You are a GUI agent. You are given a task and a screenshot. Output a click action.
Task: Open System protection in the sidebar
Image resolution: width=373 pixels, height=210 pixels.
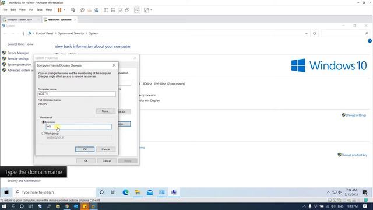19,65
